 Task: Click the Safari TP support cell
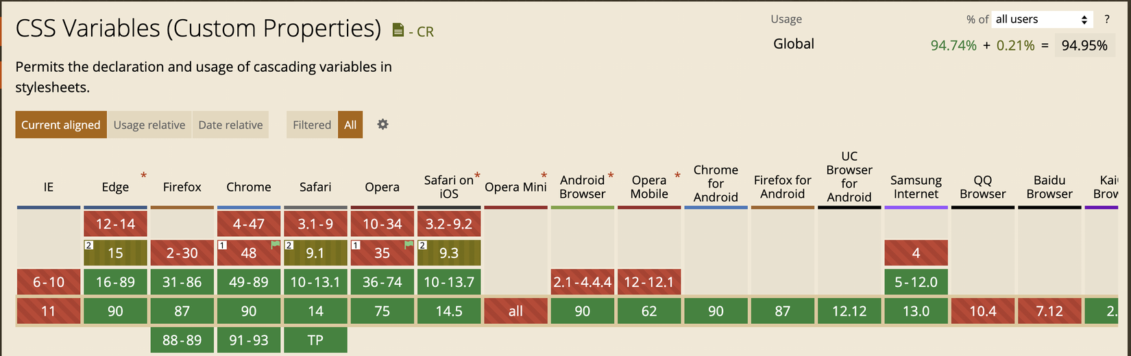click(x=315, y=340)
